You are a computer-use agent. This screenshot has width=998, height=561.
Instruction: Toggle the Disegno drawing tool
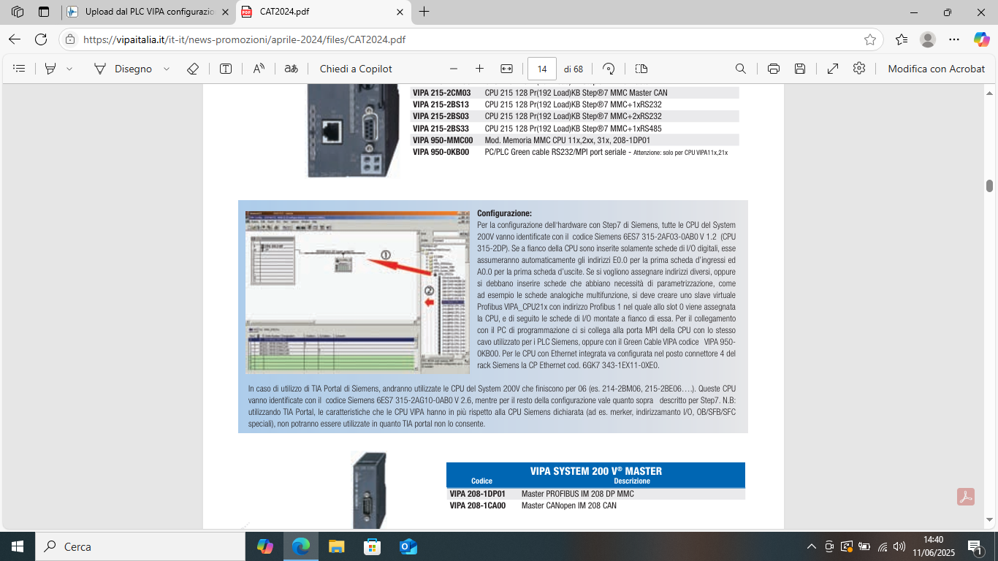pyautogui.click(x=123, y=69)
